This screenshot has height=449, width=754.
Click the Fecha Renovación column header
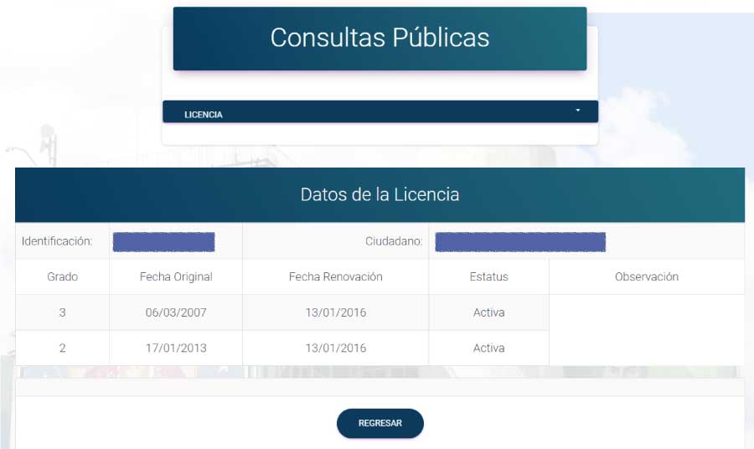335,276
